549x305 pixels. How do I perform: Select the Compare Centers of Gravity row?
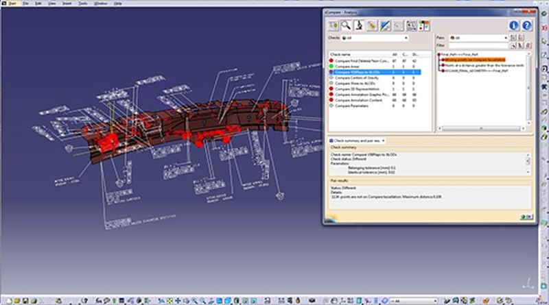pyautogui.click(x=374, y=77)
